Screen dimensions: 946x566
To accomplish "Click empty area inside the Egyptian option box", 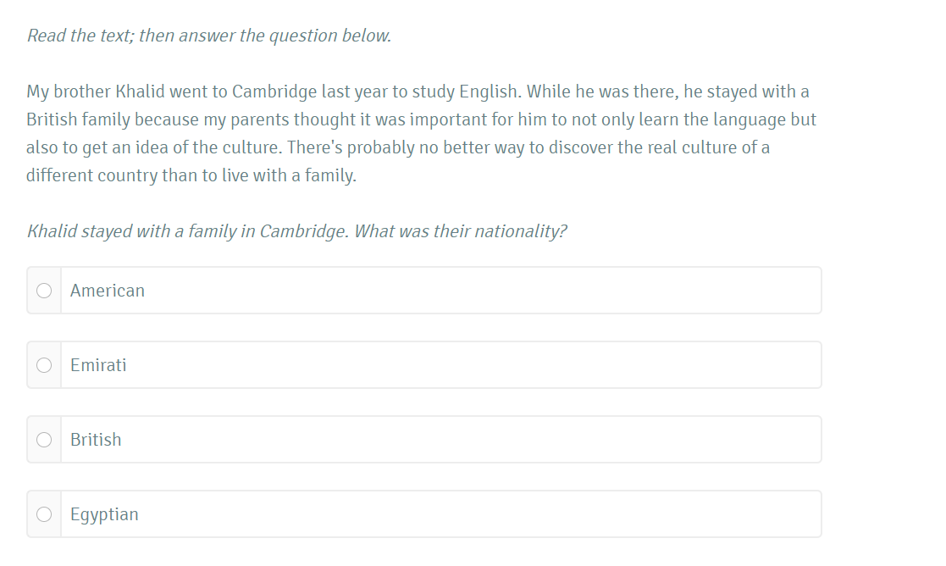I will click(x=483, y=514).
